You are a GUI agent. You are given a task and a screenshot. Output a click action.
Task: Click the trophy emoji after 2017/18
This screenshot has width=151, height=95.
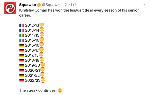pos(41,55)
